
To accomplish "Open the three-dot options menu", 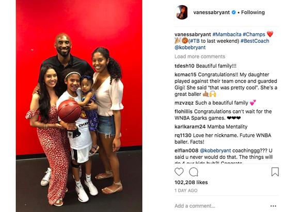I will tap(273, 206).
